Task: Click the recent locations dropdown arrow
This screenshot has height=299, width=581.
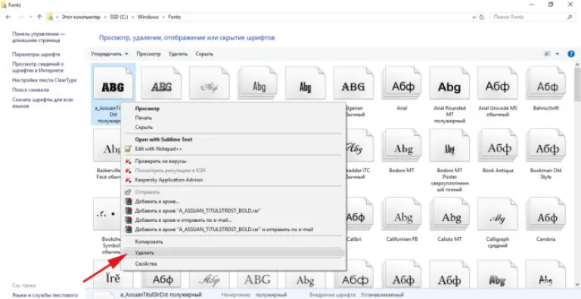Action: point(30,17)
